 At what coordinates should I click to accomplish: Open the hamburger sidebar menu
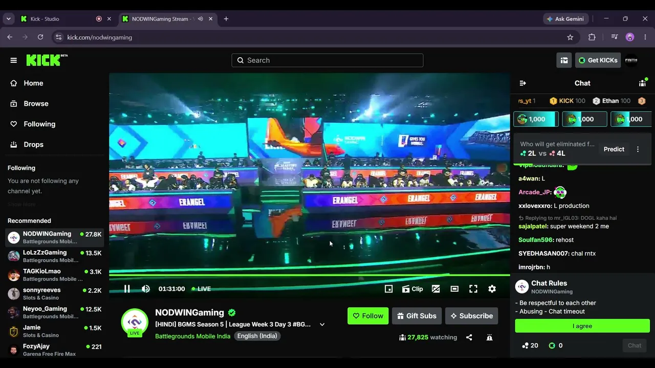tap(14, 60)
